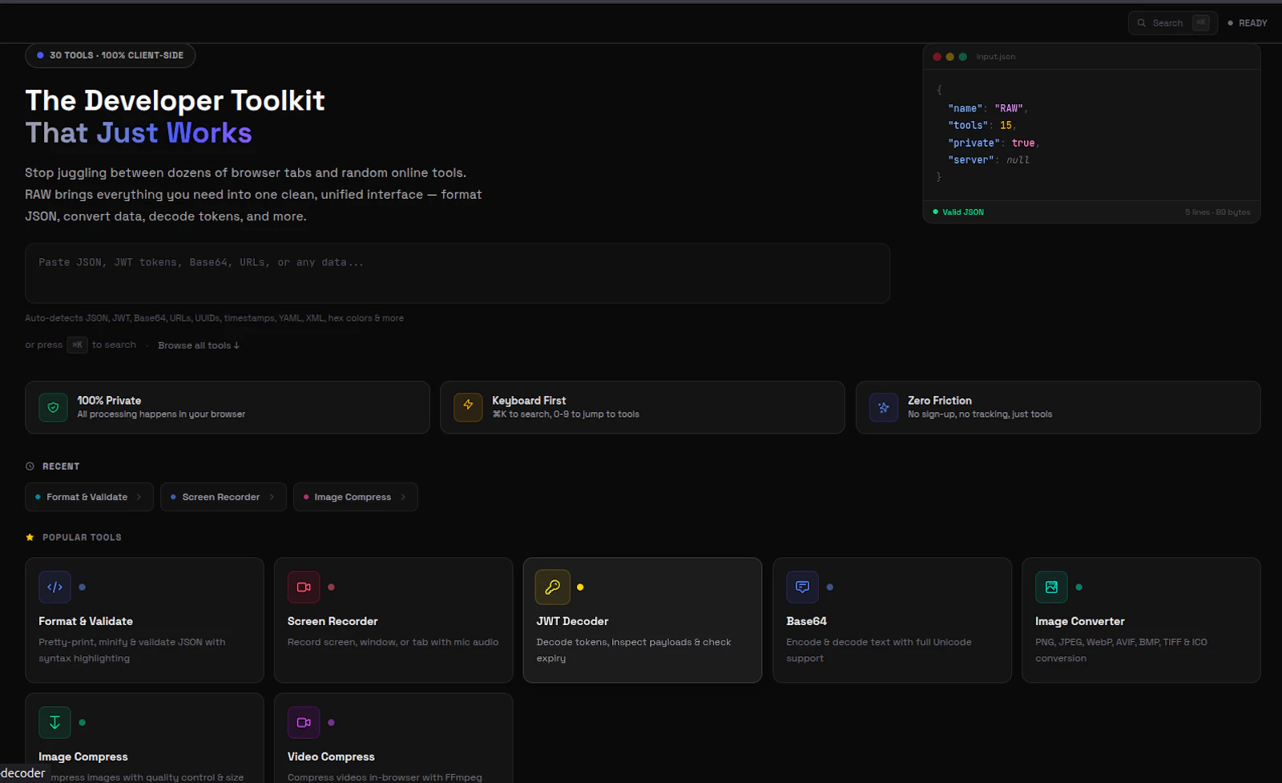Image resolution: width=1282 pixels, height=783 pixels.
Task: Click the JWT Decoder key icon
Action: 553,587
